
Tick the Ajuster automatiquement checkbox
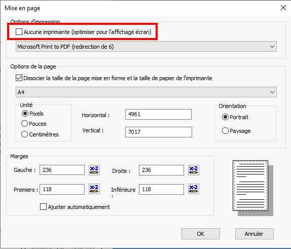[x=43, y=207]
